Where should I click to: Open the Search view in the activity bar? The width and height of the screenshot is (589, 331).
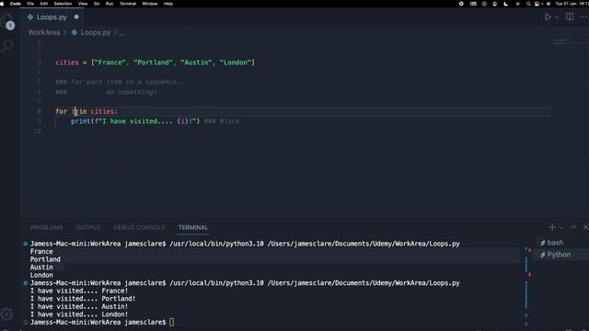coord(7,47)
